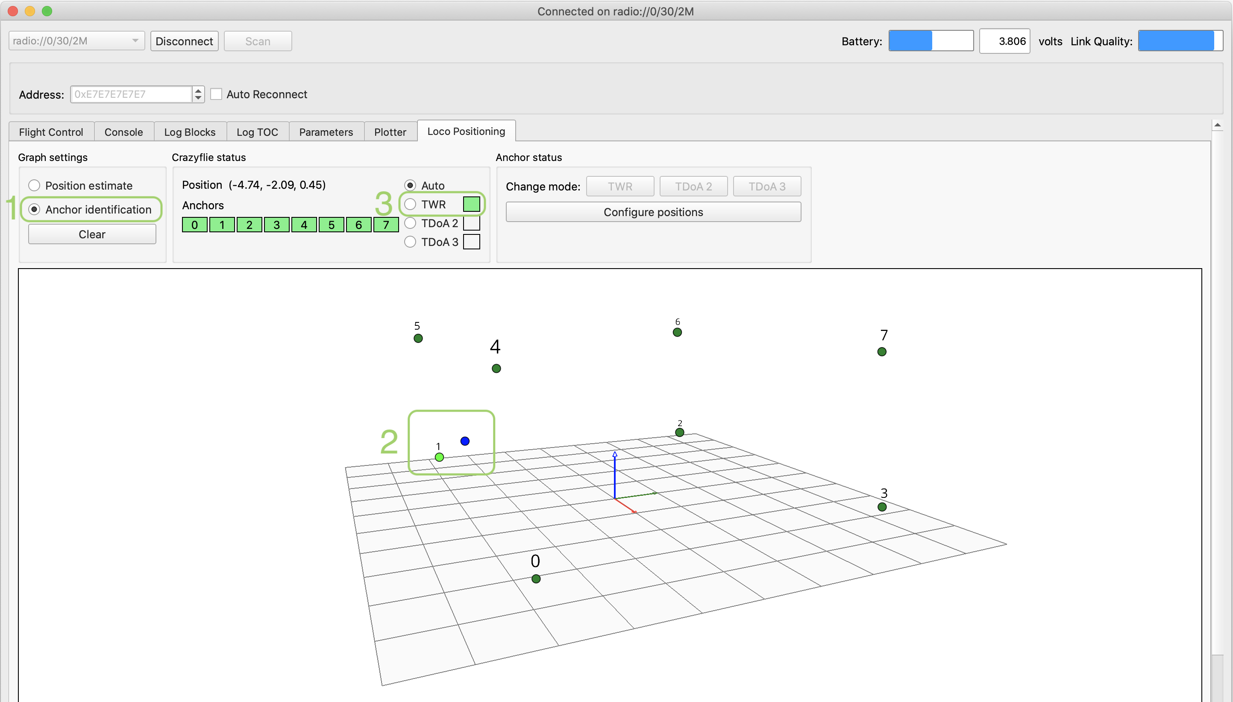Image resolution: width=1233 pixels, height=702 pixels.
Task: Open the Plotter tab
Action: 390,132
